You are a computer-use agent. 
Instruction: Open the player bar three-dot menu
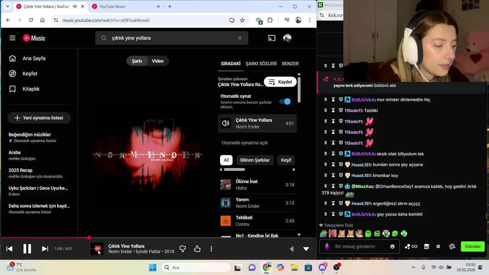[x=211, y=249]
